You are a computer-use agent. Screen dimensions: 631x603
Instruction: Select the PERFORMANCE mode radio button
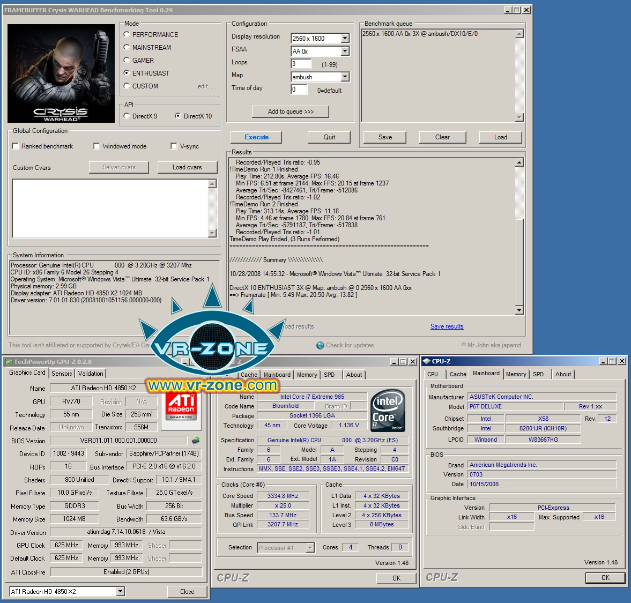[x=127, y=35]
